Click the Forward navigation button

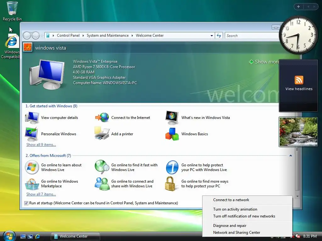point(36,36)
